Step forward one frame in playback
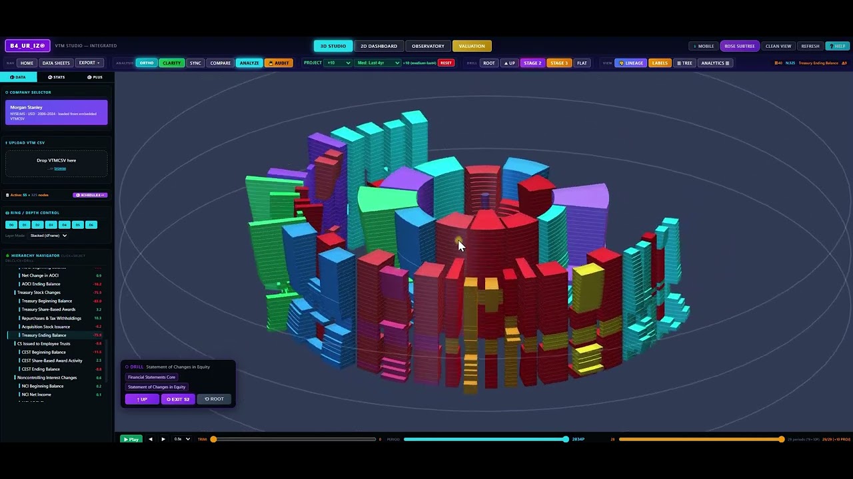This screenshot has width=853, height=479. [163, 439]
